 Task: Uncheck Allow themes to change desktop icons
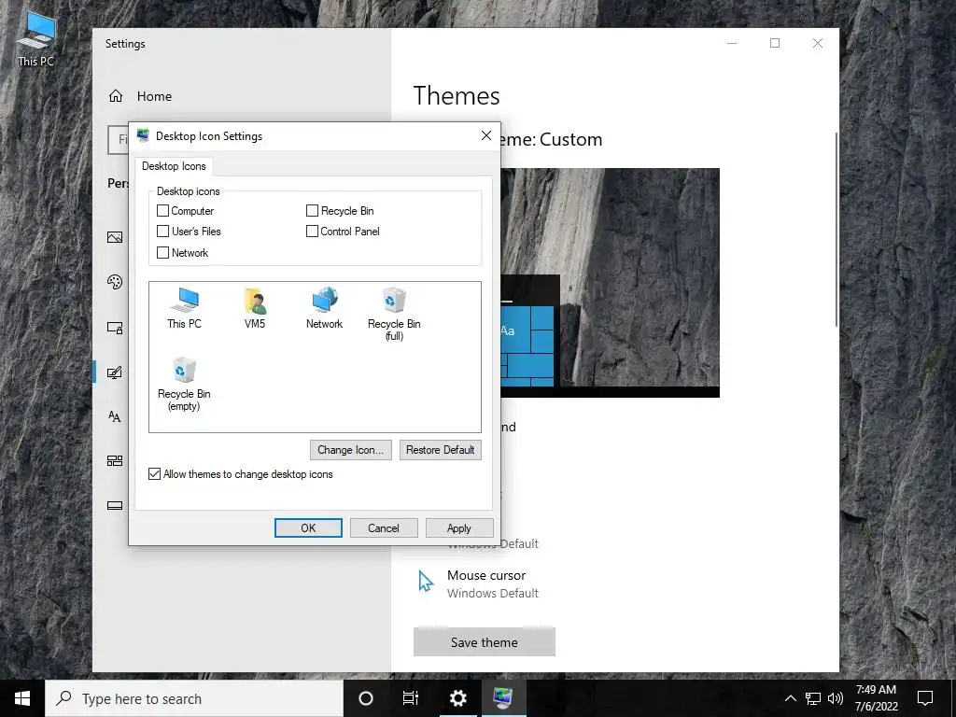coord(155,473)
